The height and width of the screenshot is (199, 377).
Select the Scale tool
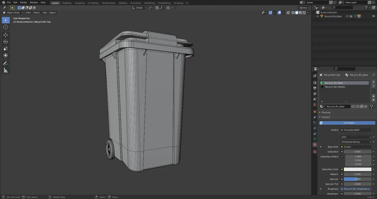point(6,49)
